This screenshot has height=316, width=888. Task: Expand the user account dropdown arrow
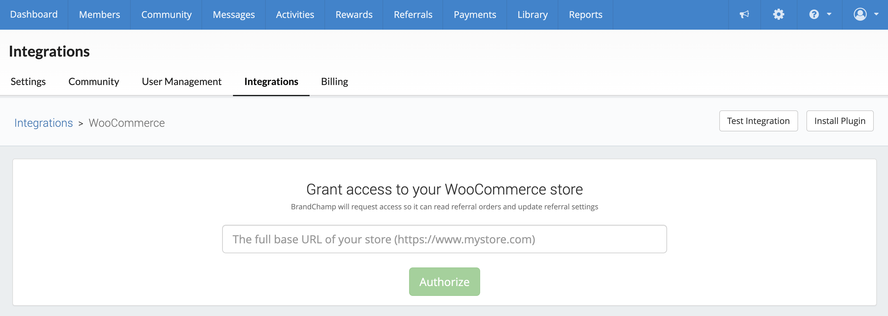point(876,15)
